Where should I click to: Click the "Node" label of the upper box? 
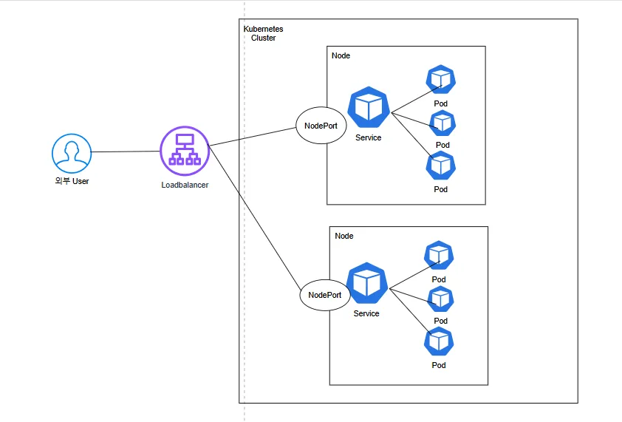341,55
